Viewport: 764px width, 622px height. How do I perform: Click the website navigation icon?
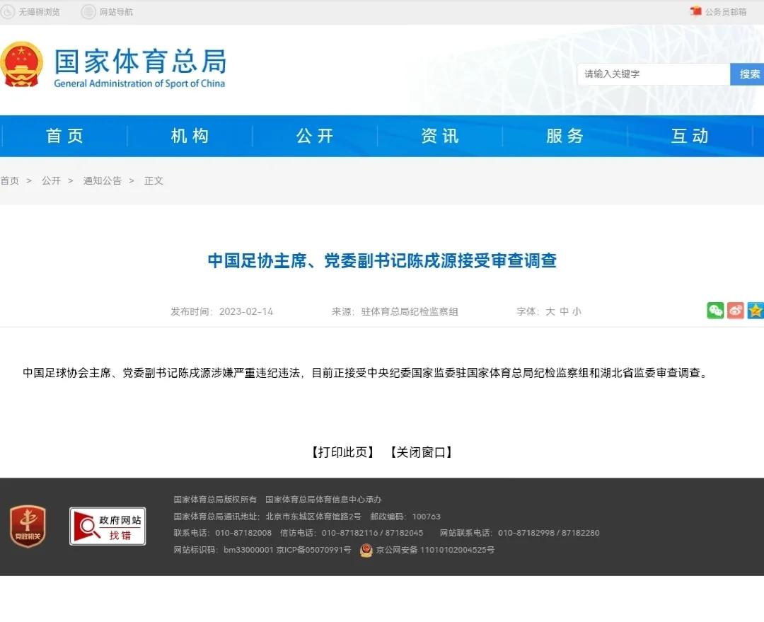coord(88,12)
